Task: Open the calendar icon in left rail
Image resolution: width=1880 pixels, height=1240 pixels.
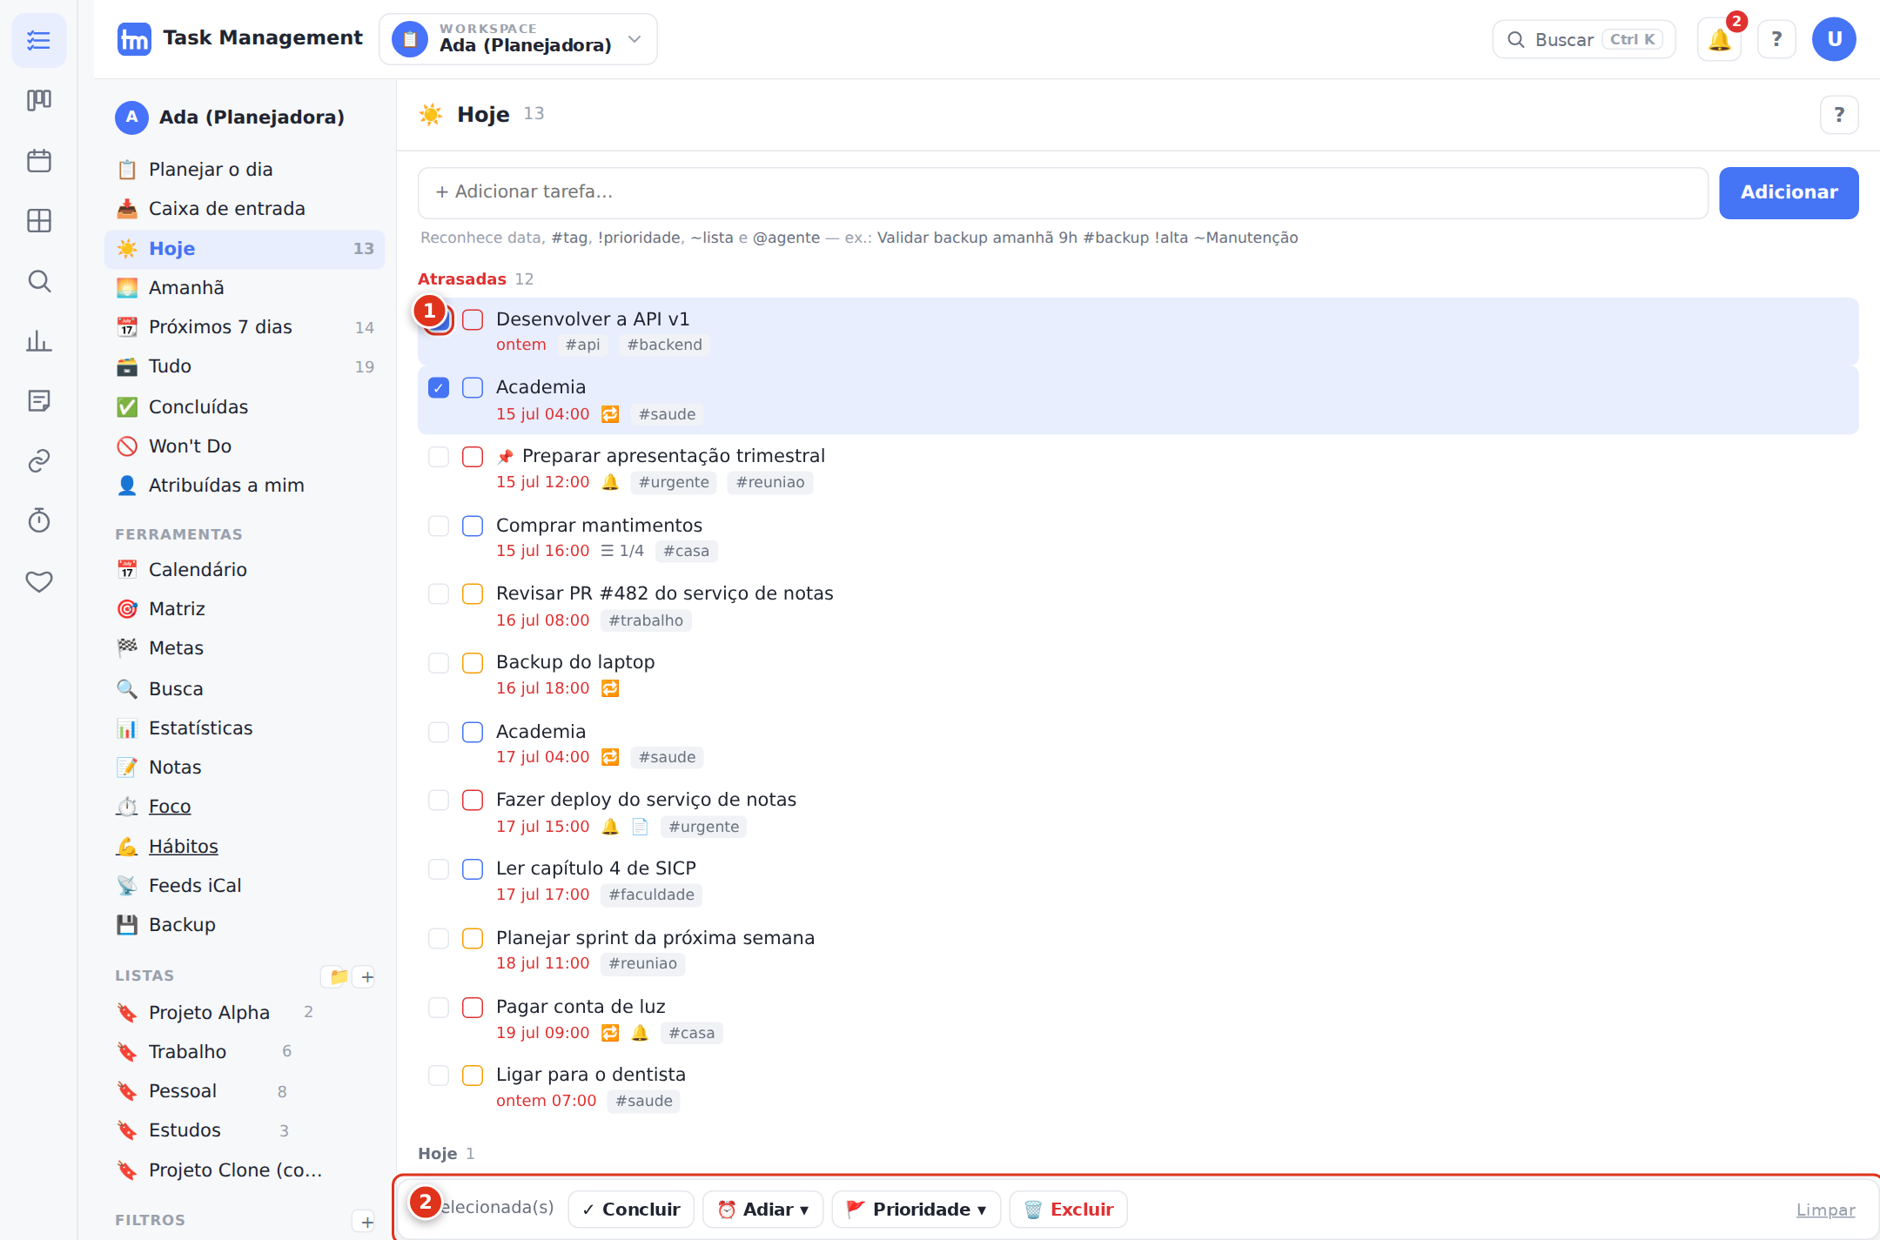Action: (39, 160)
